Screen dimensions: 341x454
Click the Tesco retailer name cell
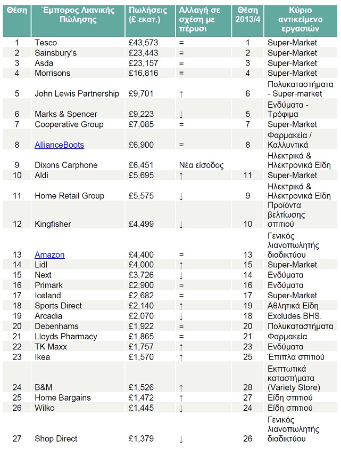(46, 43)
